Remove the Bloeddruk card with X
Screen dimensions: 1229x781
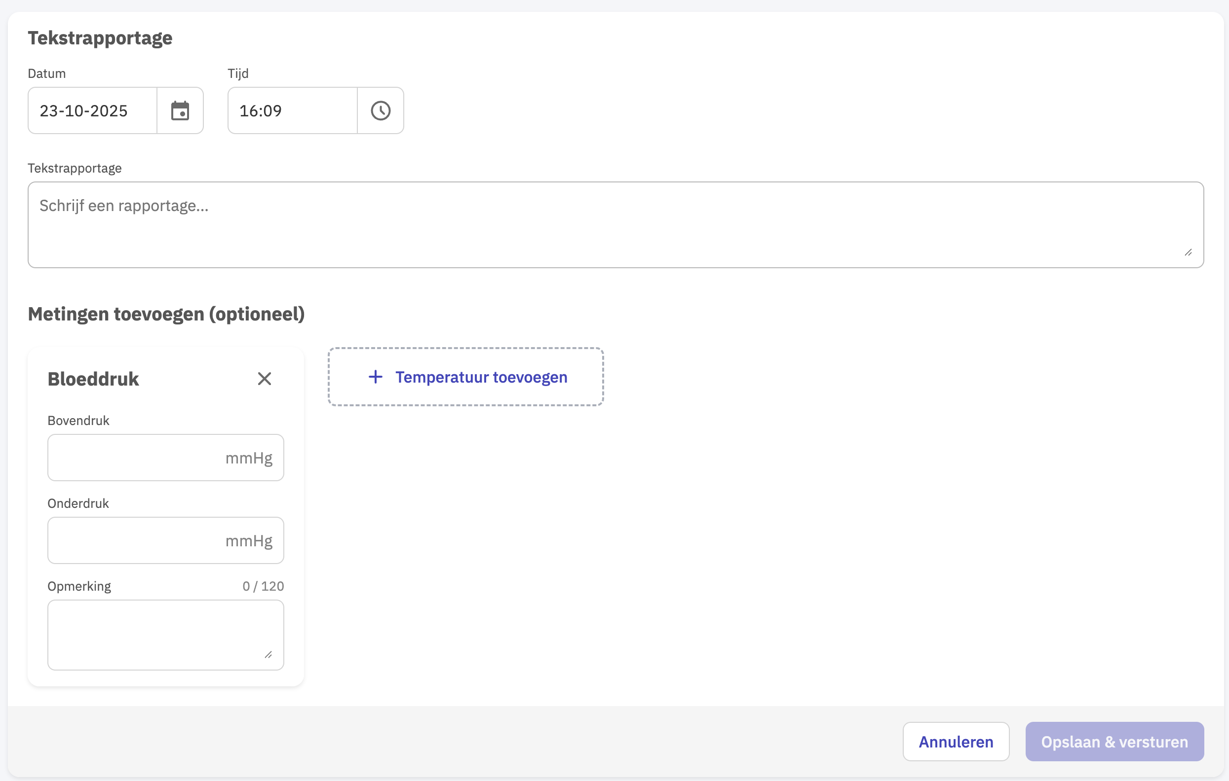point(265,379)
